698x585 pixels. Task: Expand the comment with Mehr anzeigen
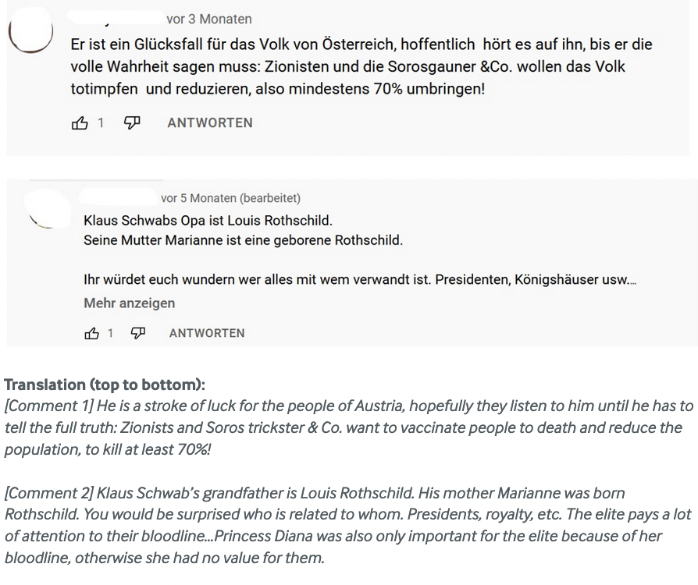[129, 303]
